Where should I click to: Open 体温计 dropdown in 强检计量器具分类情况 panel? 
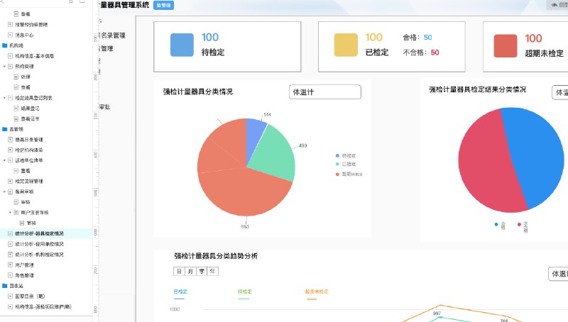[x=325, y=92]
